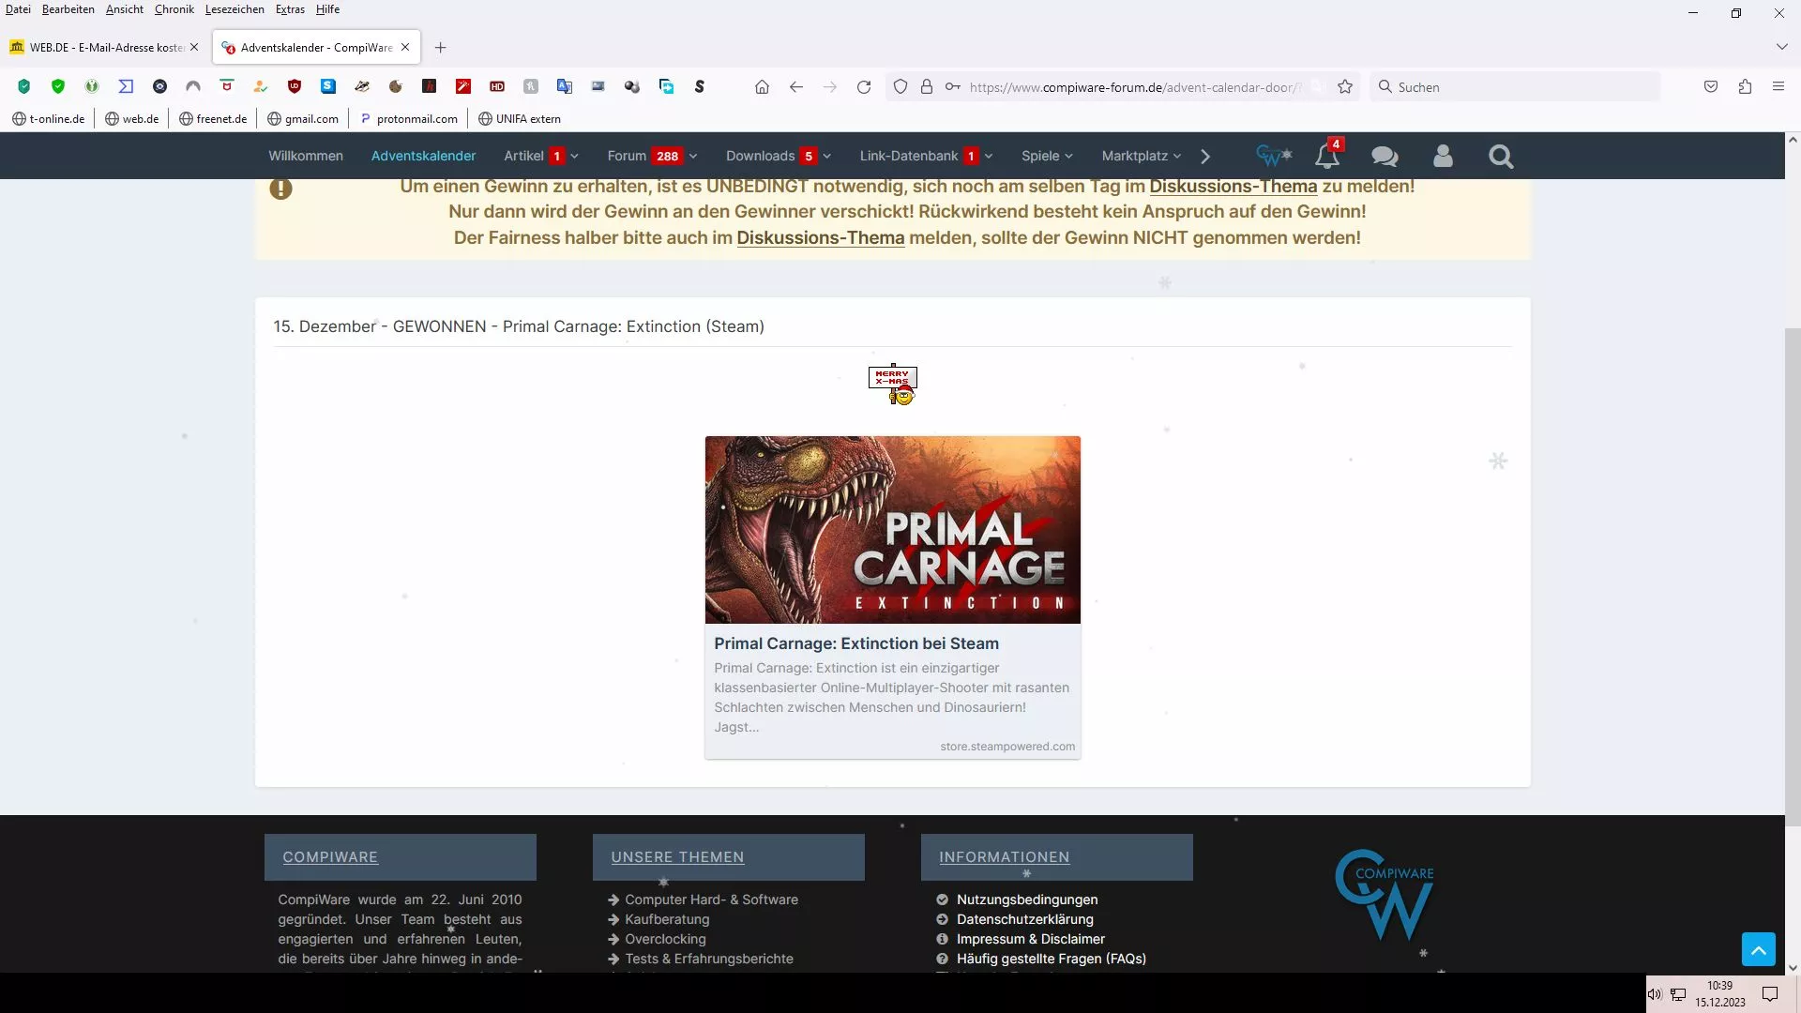The image size is (1801, 1013).
Task: Click the Primal Carnage Extinction game image
Action: click(x=893, y=530)
